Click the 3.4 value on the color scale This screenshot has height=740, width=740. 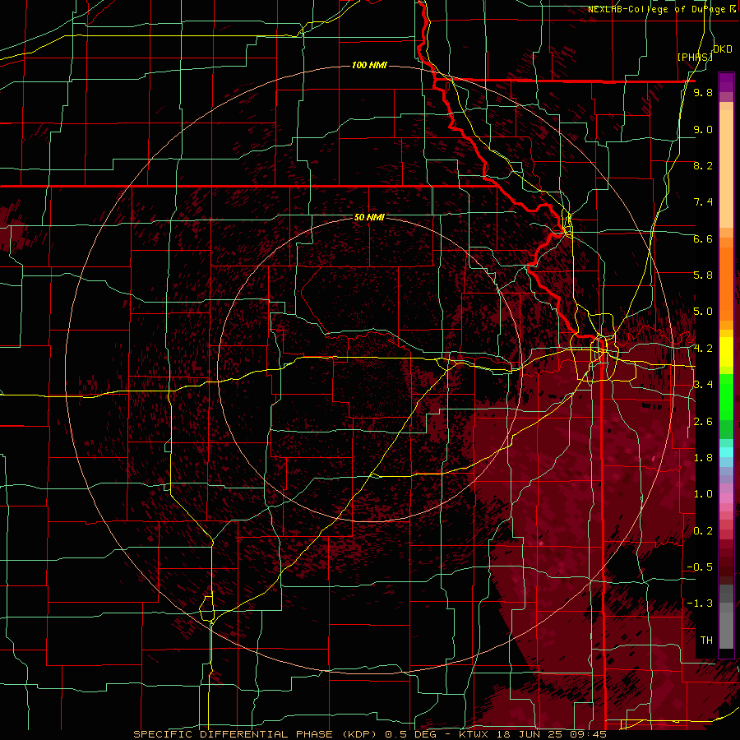(703, 385)
